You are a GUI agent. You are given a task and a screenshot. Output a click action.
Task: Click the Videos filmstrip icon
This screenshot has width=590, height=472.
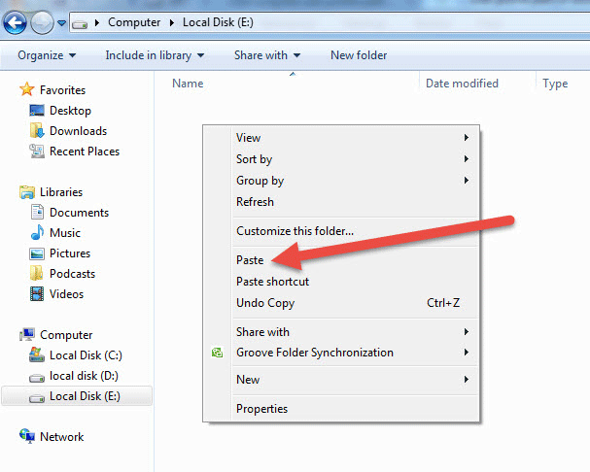pos(37,293)
